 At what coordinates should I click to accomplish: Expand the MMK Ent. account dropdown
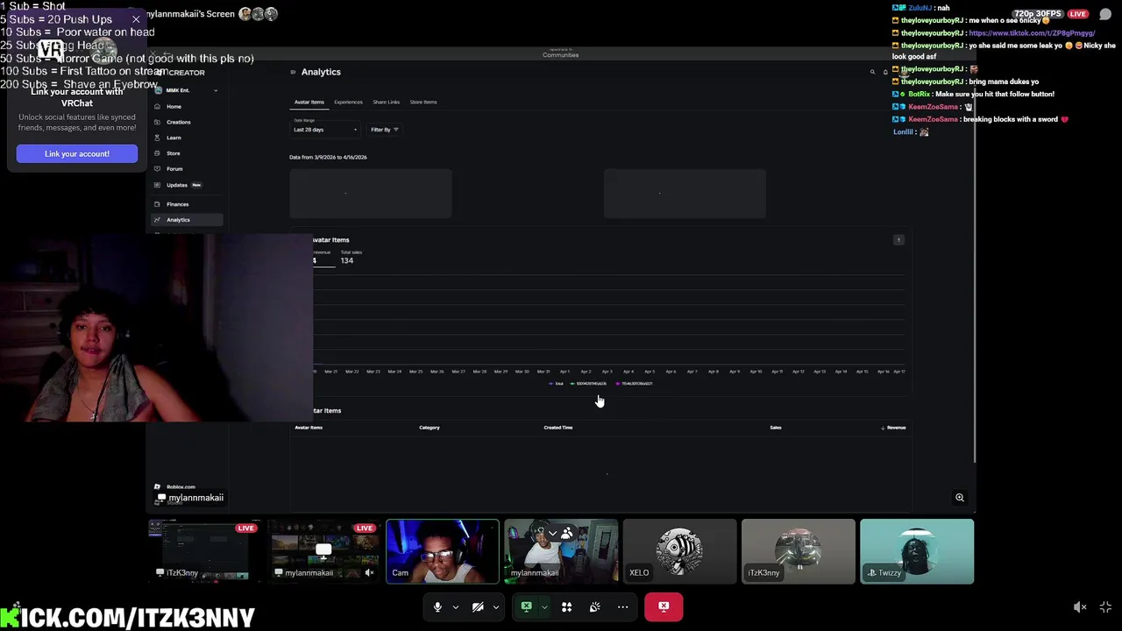pyautogui.click(x=186, y=90)
